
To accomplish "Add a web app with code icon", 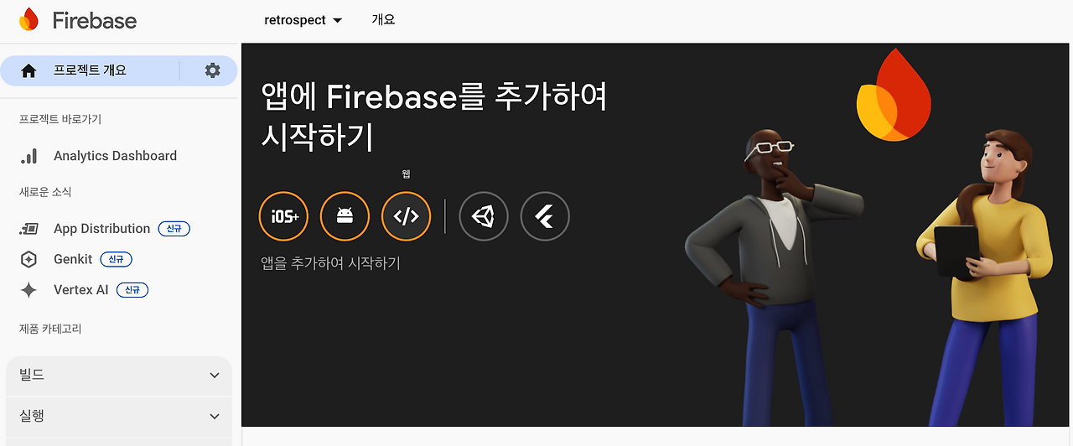I will pyautogui.click(x=406, y=216).
